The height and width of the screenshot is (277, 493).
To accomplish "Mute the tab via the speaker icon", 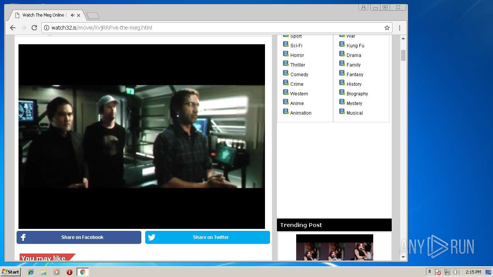I will pyautogui.click(x=72, y=15).
